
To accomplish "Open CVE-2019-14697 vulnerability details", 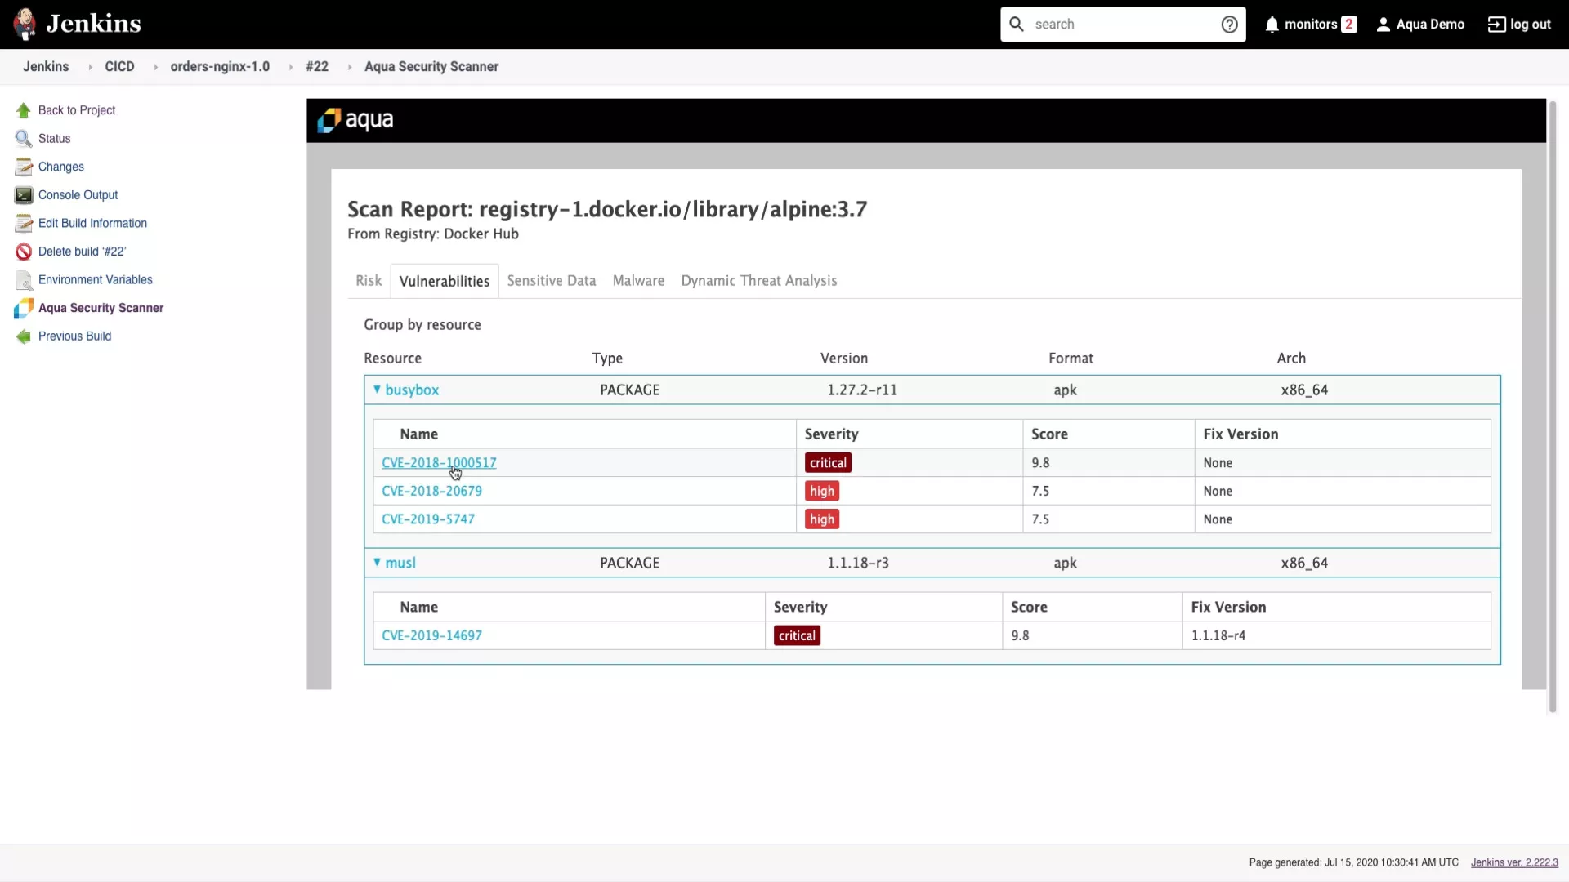I will coord(431,635).
